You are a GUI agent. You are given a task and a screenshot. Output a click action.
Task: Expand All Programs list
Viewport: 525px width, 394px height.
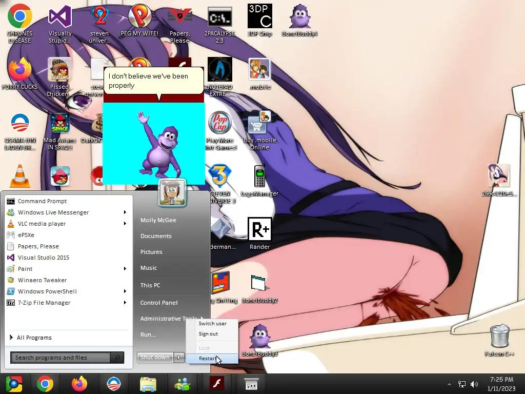tap(69, 338)
